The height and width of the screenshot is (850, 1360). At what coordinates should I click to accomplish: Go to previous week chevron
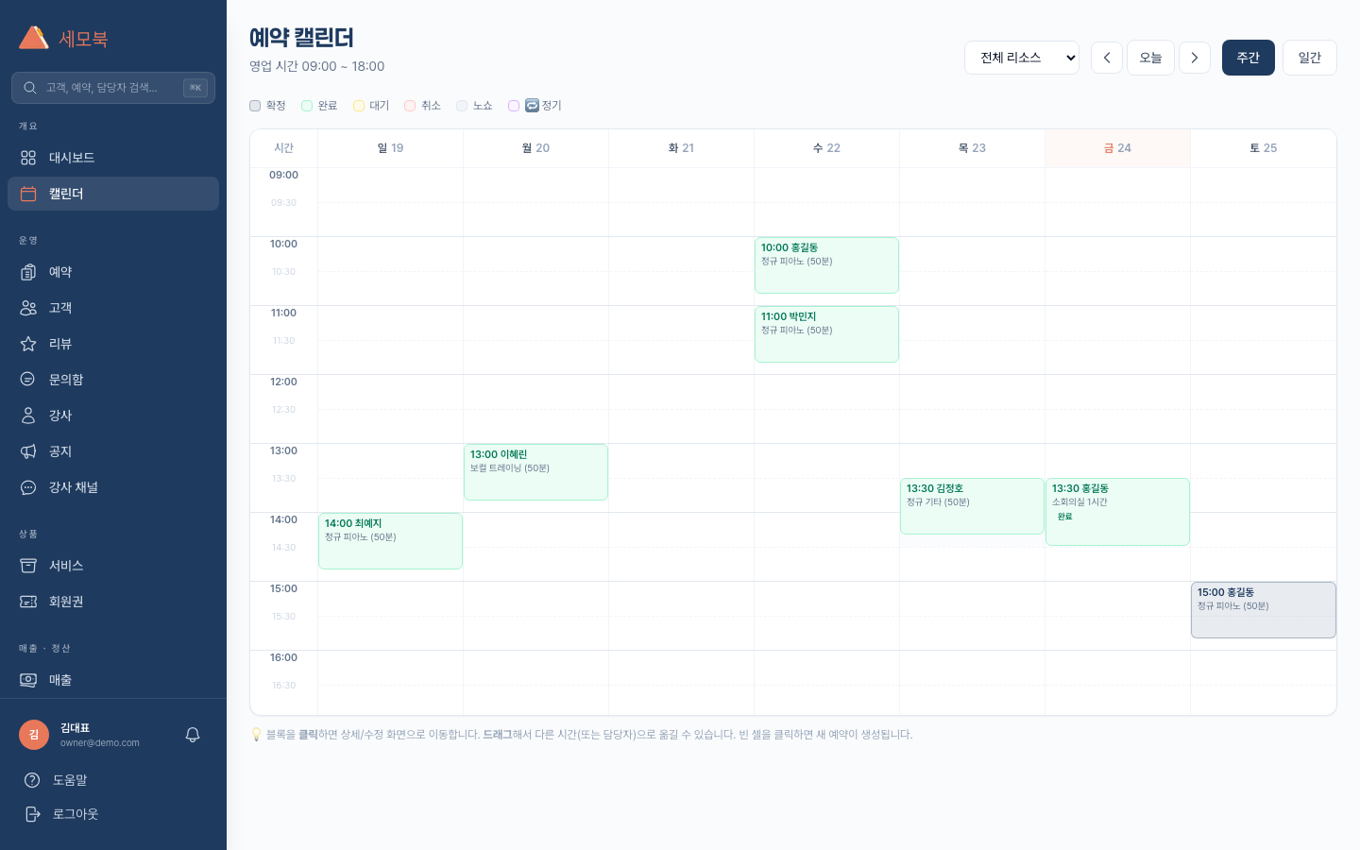[1107, 58]
